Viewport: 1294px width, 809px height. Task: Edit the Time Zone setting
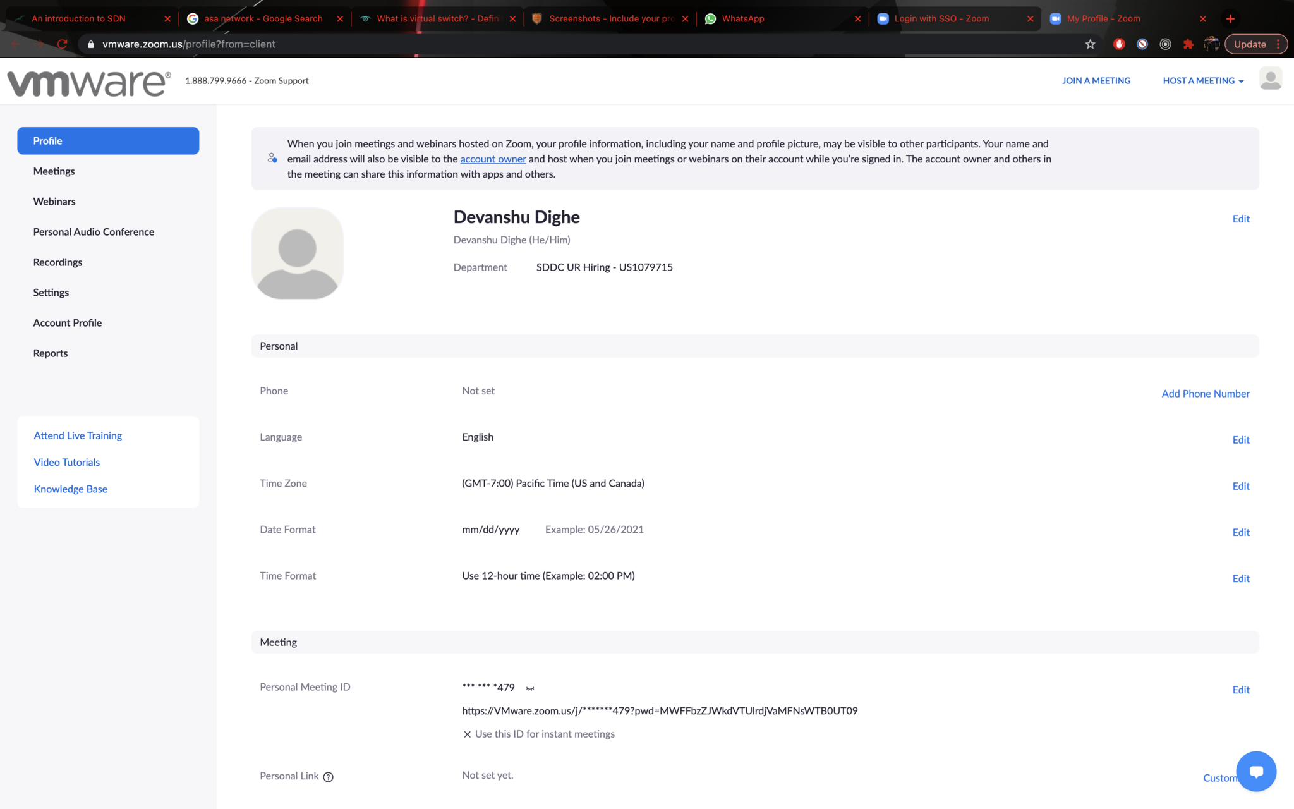(1241, 486)
